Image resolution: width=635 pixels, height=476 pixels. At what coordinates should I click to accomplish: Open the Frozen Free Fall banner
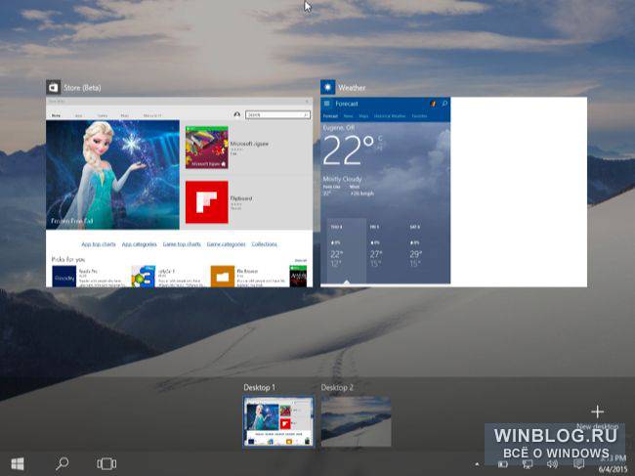112,175
